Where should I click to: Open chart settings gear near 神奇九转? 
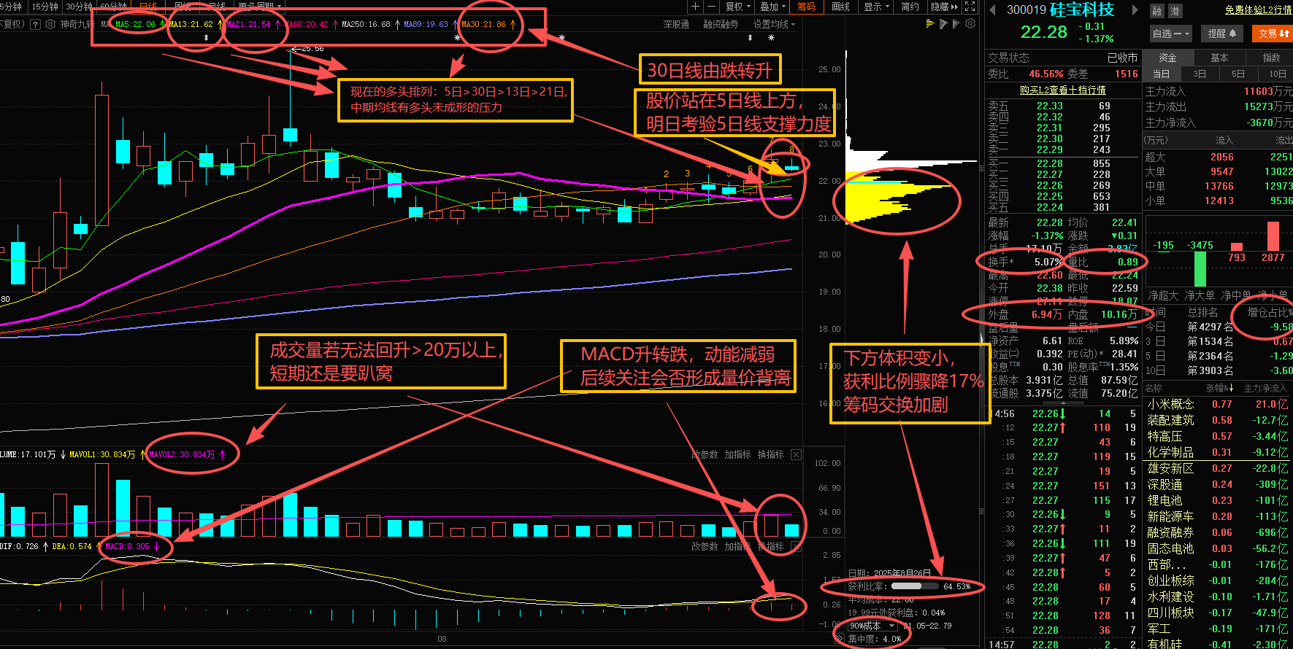[x=50, y=24]
